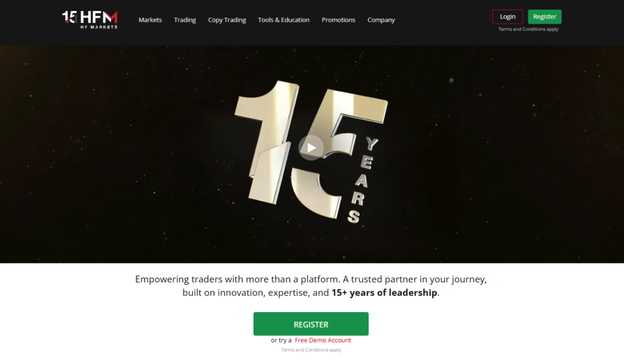Click the Login button in header
The image size is (624, 362).
[508, 16]
